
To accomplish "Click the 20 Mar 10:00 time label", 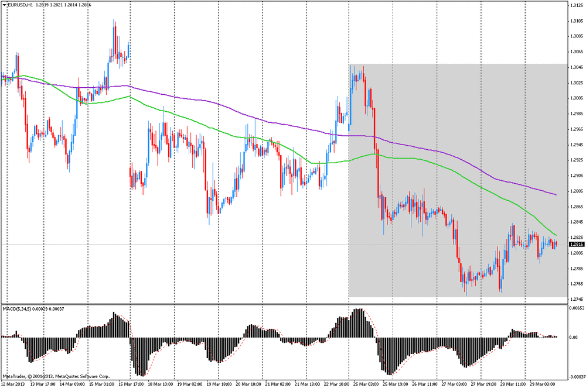I will click(248, 384).
